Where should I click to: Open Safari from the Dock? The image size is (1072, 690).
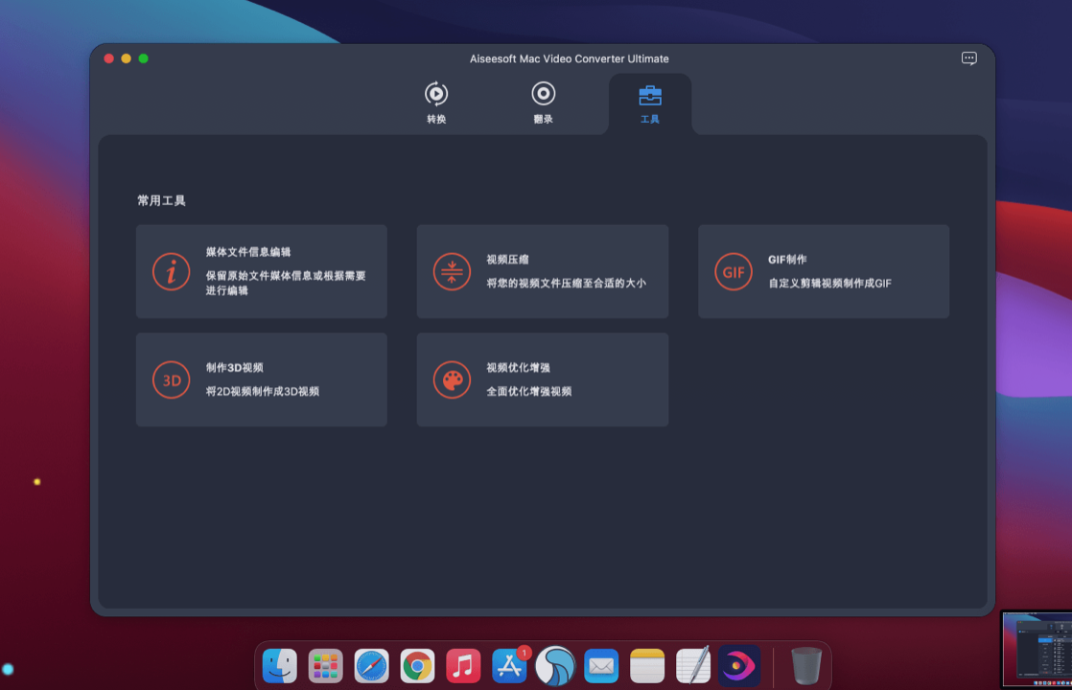click(x=371, y=664)
